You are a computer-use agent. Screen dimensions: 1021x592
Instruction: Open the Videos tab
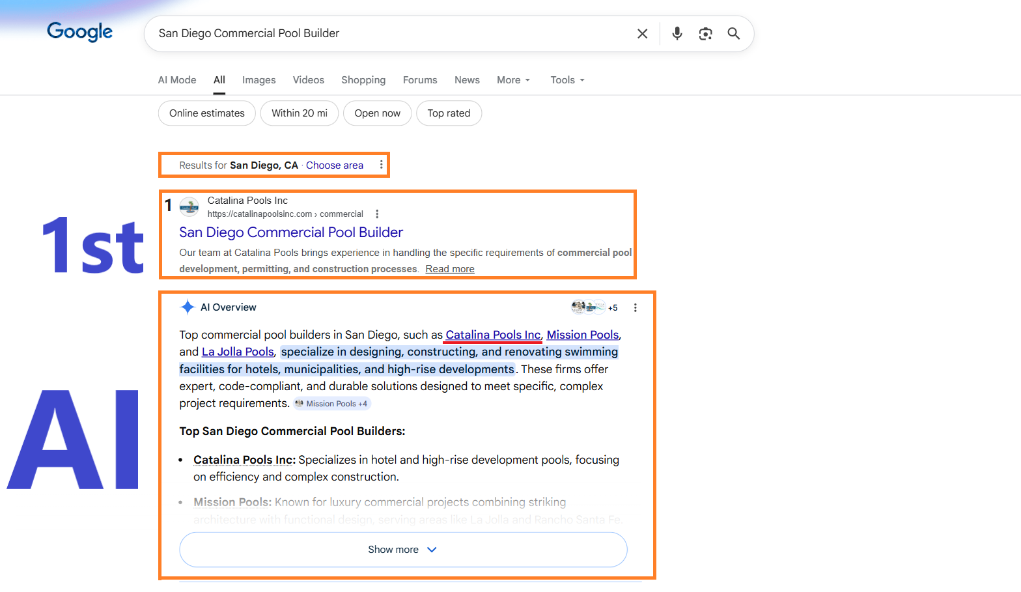tap(309, 80)
